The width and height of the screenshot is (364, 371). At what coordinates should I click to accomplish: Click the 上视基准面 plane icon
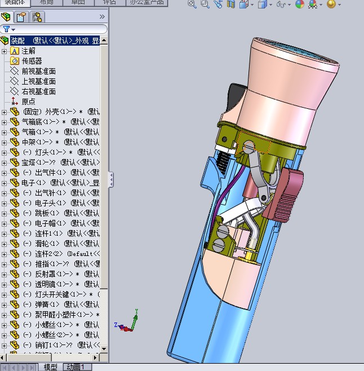pos(15,81)
